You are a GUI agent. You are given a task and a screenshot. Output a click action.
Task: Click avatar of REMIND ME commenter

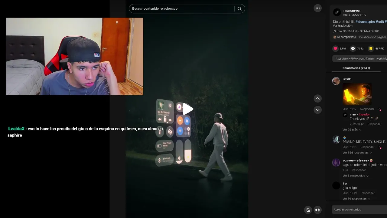[x=336, y=139]
